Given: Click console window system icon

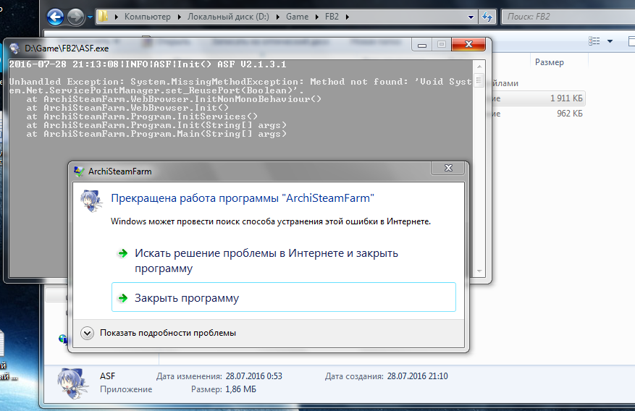Looking at the screenshot, I should pos(14,48).
